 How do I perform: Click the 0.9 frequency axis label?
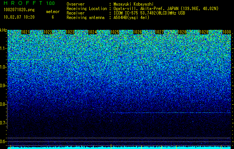(3, 86)
